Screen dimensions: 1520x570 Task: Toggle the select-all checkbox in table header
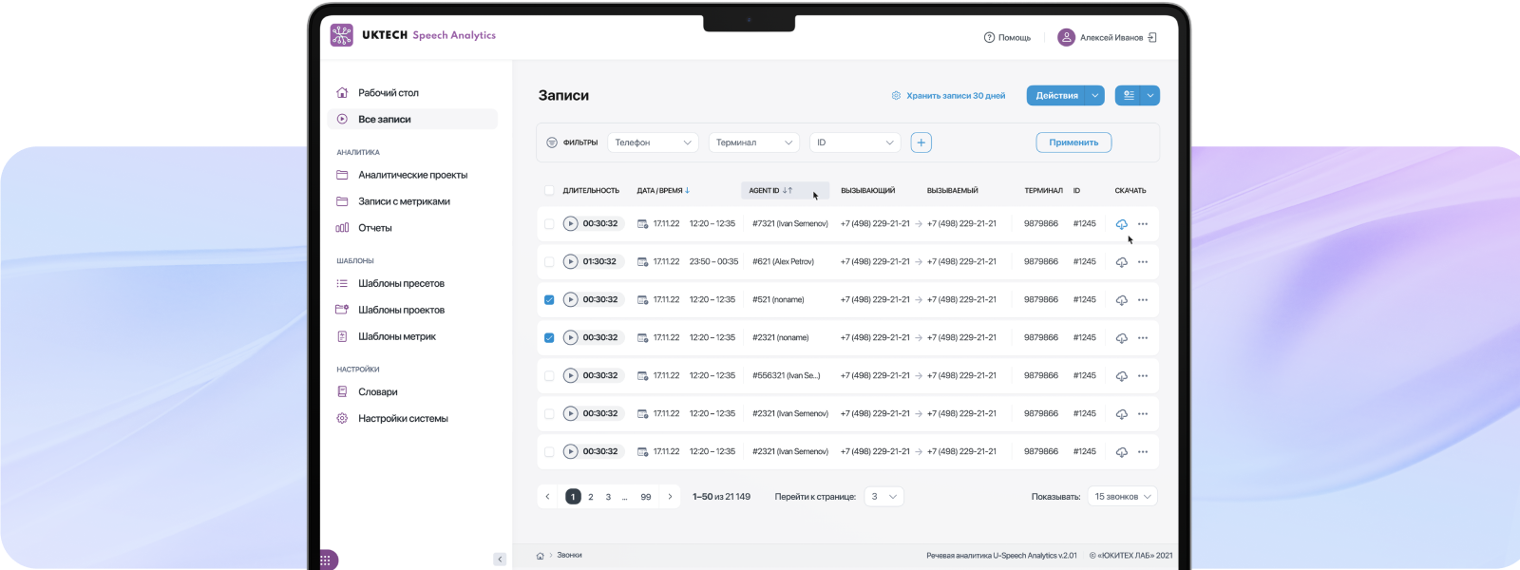point(549,191)
